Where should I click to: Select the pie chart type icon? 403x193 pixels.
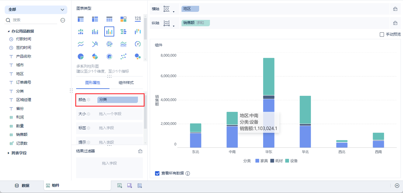81,57
